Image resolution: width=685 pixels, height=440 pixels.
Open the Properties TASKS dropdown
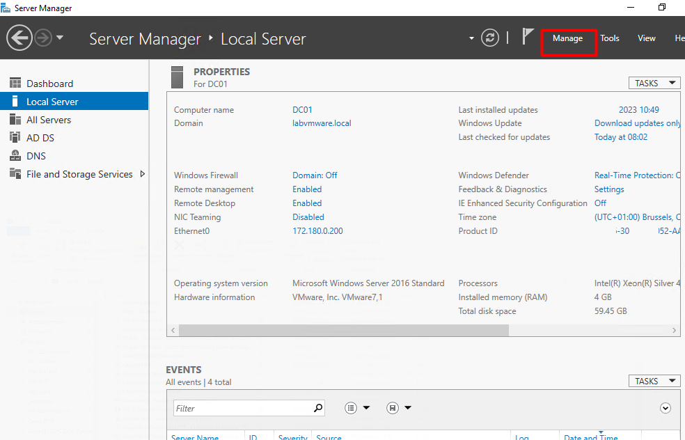click(654, 83)
